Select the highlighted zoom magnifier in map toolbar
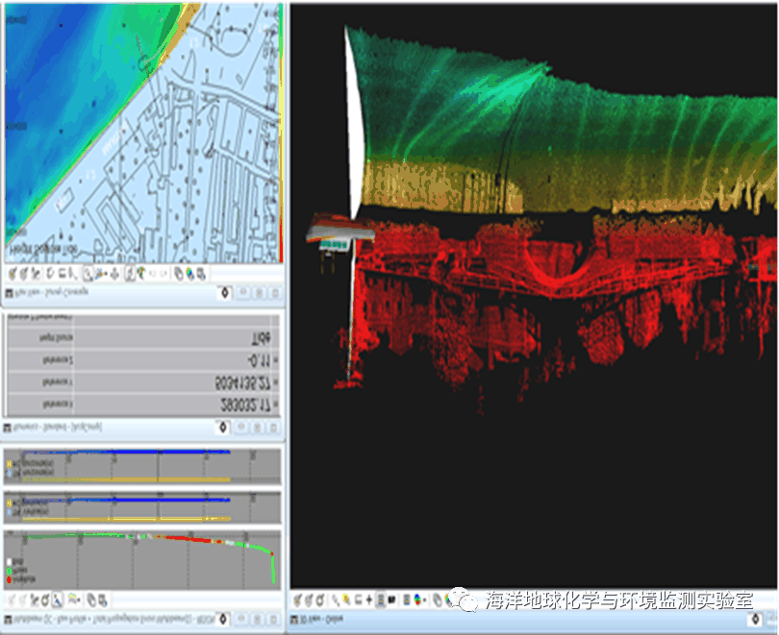The image size is (779, 635). (x=88, y=275)
